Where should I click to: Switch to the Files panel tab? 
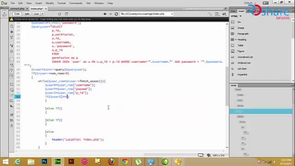(x=233, y=11)
